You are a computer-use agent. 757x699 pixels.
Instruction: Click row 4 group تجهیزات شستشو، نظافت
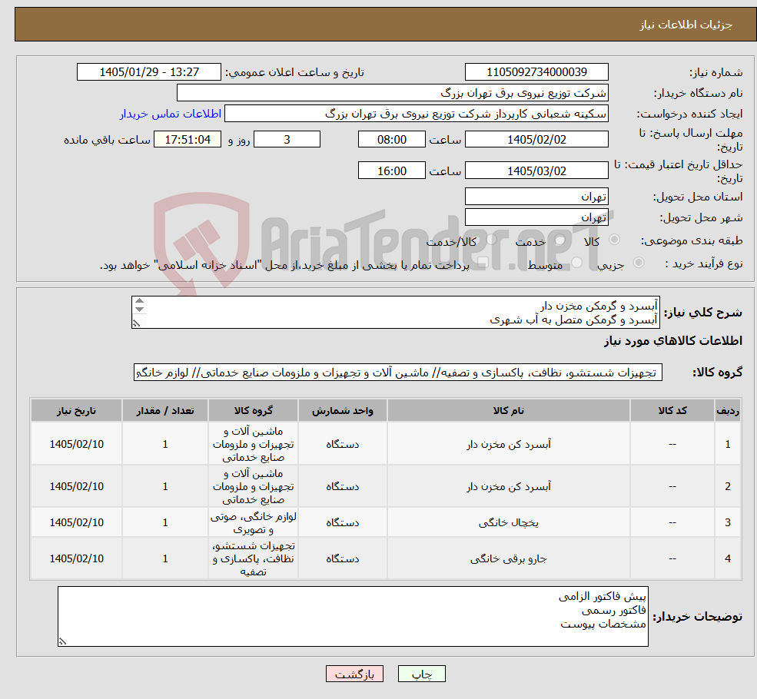point(253,558)
